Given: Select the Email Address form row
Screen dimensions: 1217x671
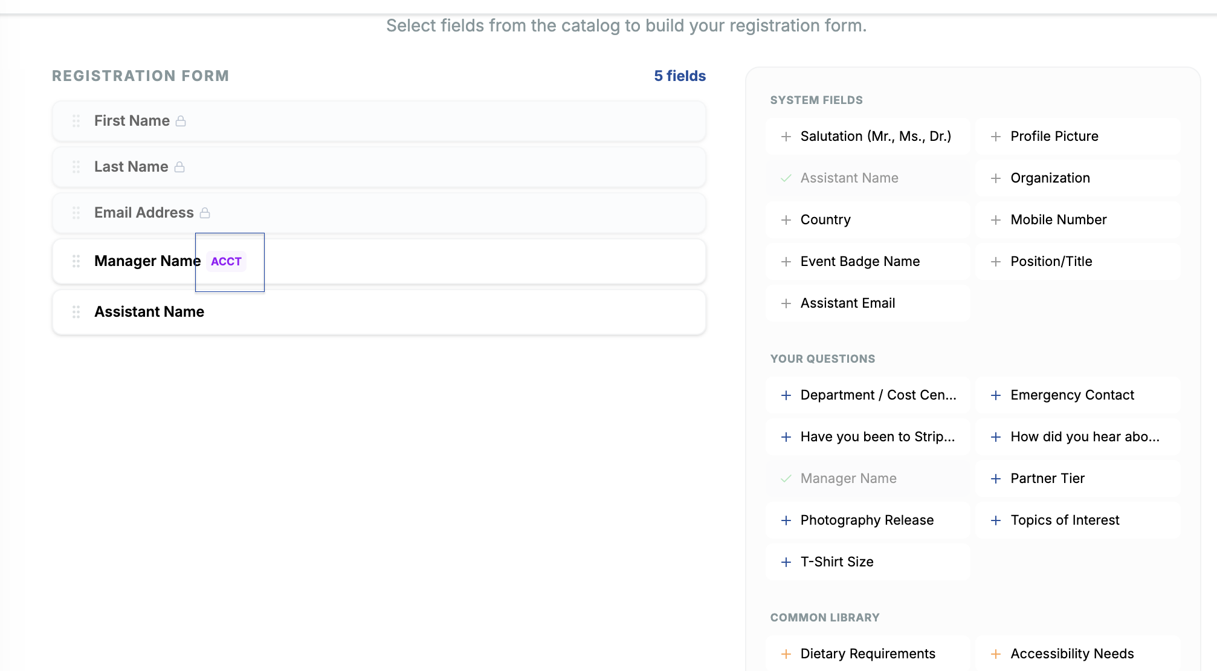Looking at the screenshot, I should click(x=379, y=213).
